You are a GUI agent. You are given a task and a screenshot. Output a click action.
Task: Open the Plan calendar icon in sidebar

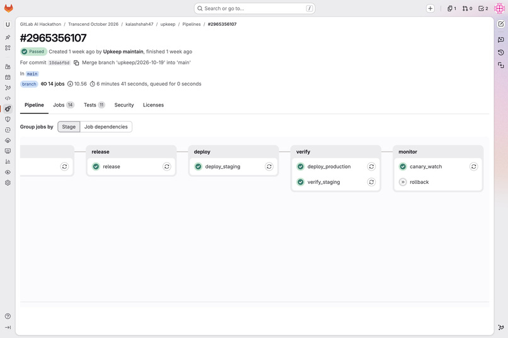[8, 77]
